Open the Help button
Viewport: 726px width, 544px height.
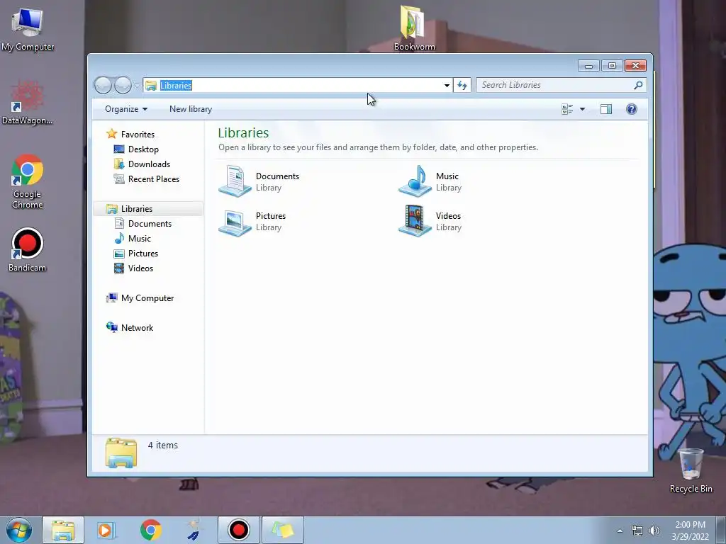(x=632, y=109)
